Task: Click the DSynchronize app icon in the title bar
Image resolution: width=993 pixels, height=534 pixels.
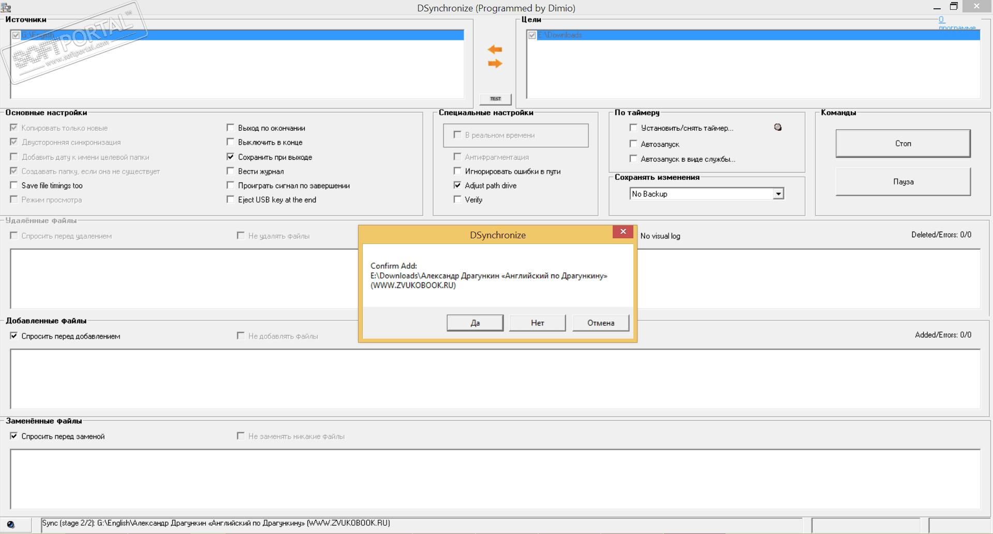Action: 6,7
